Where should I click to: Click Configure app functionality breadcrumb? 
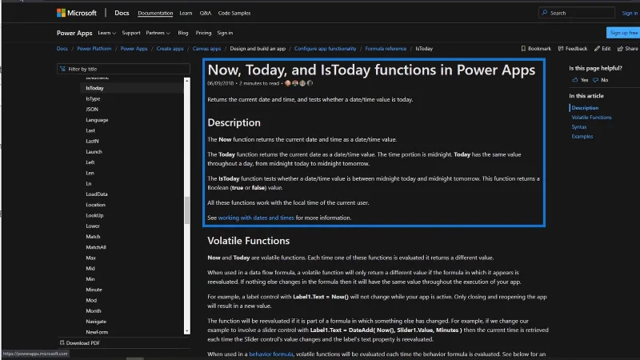tap(325, 48)
